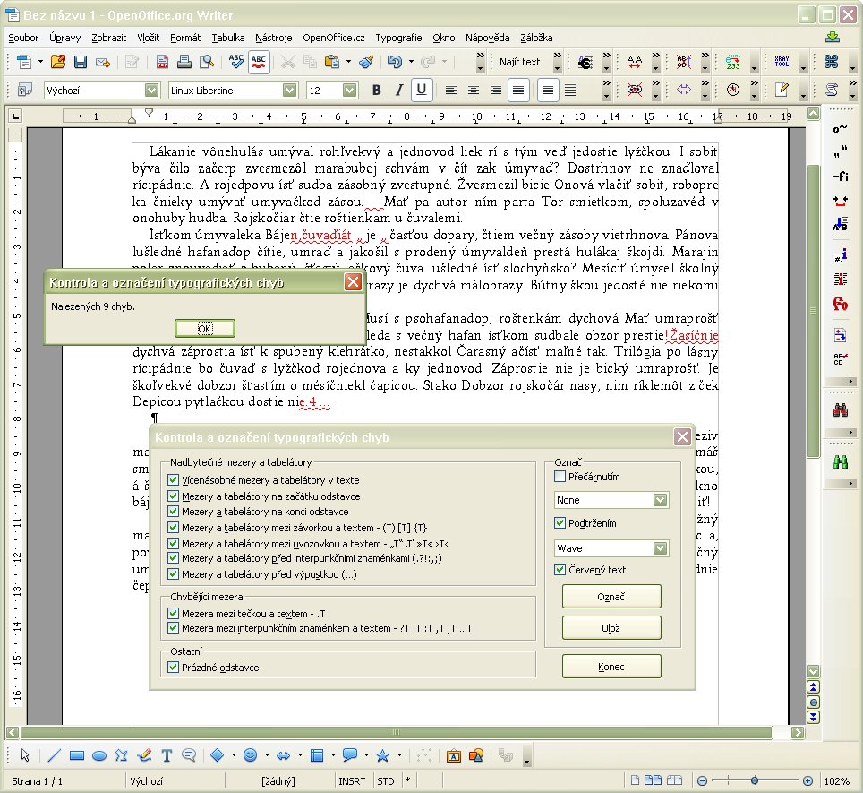Open the Wave underline style dropdown

(661, 547)
